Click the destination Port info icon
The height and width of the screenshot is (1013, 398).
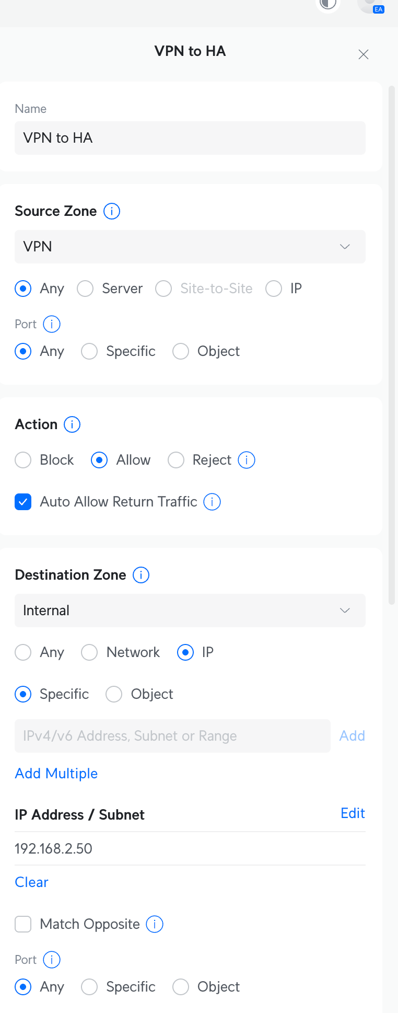[52, 960]
